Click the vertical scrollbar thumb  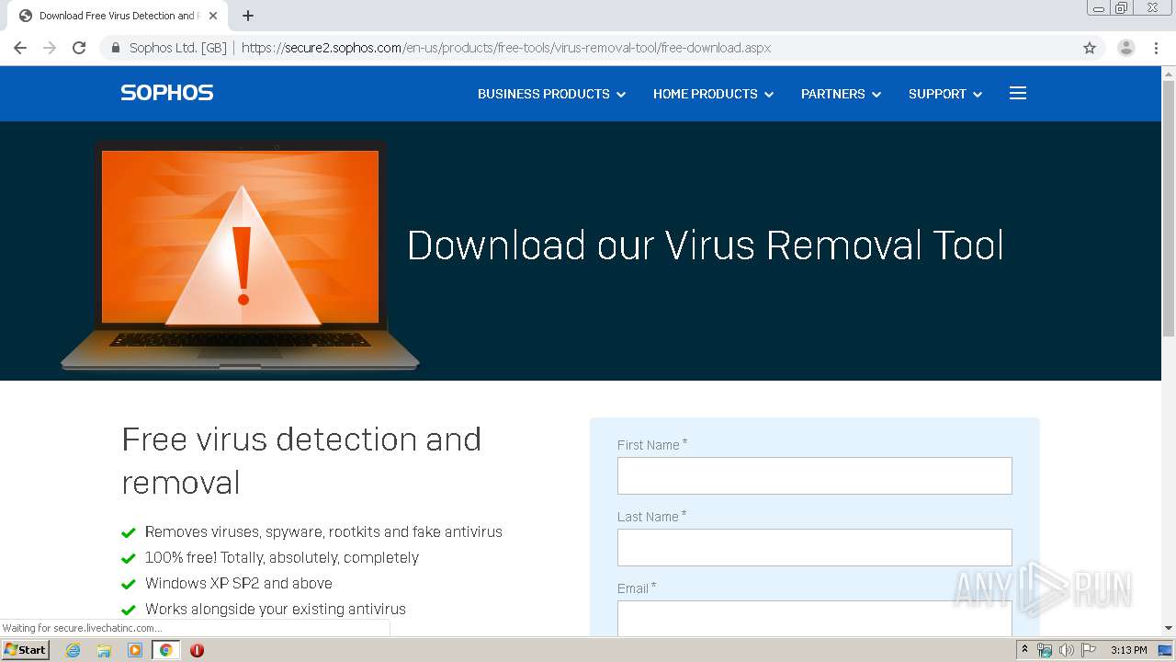(x=1169, y=209)
